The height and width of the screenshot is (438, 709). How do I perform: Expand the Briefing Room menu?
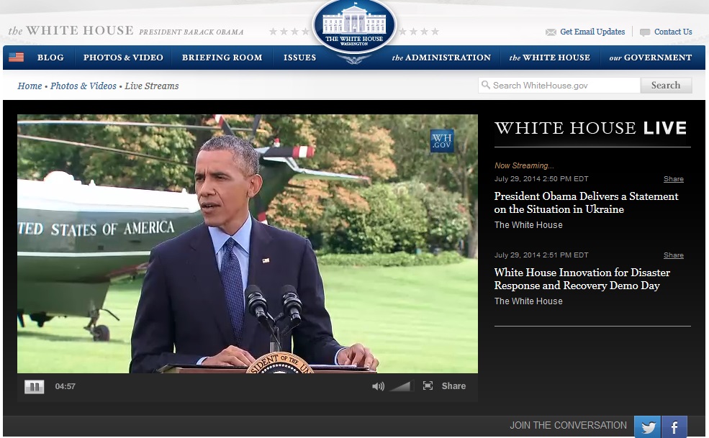coord(222,58)
